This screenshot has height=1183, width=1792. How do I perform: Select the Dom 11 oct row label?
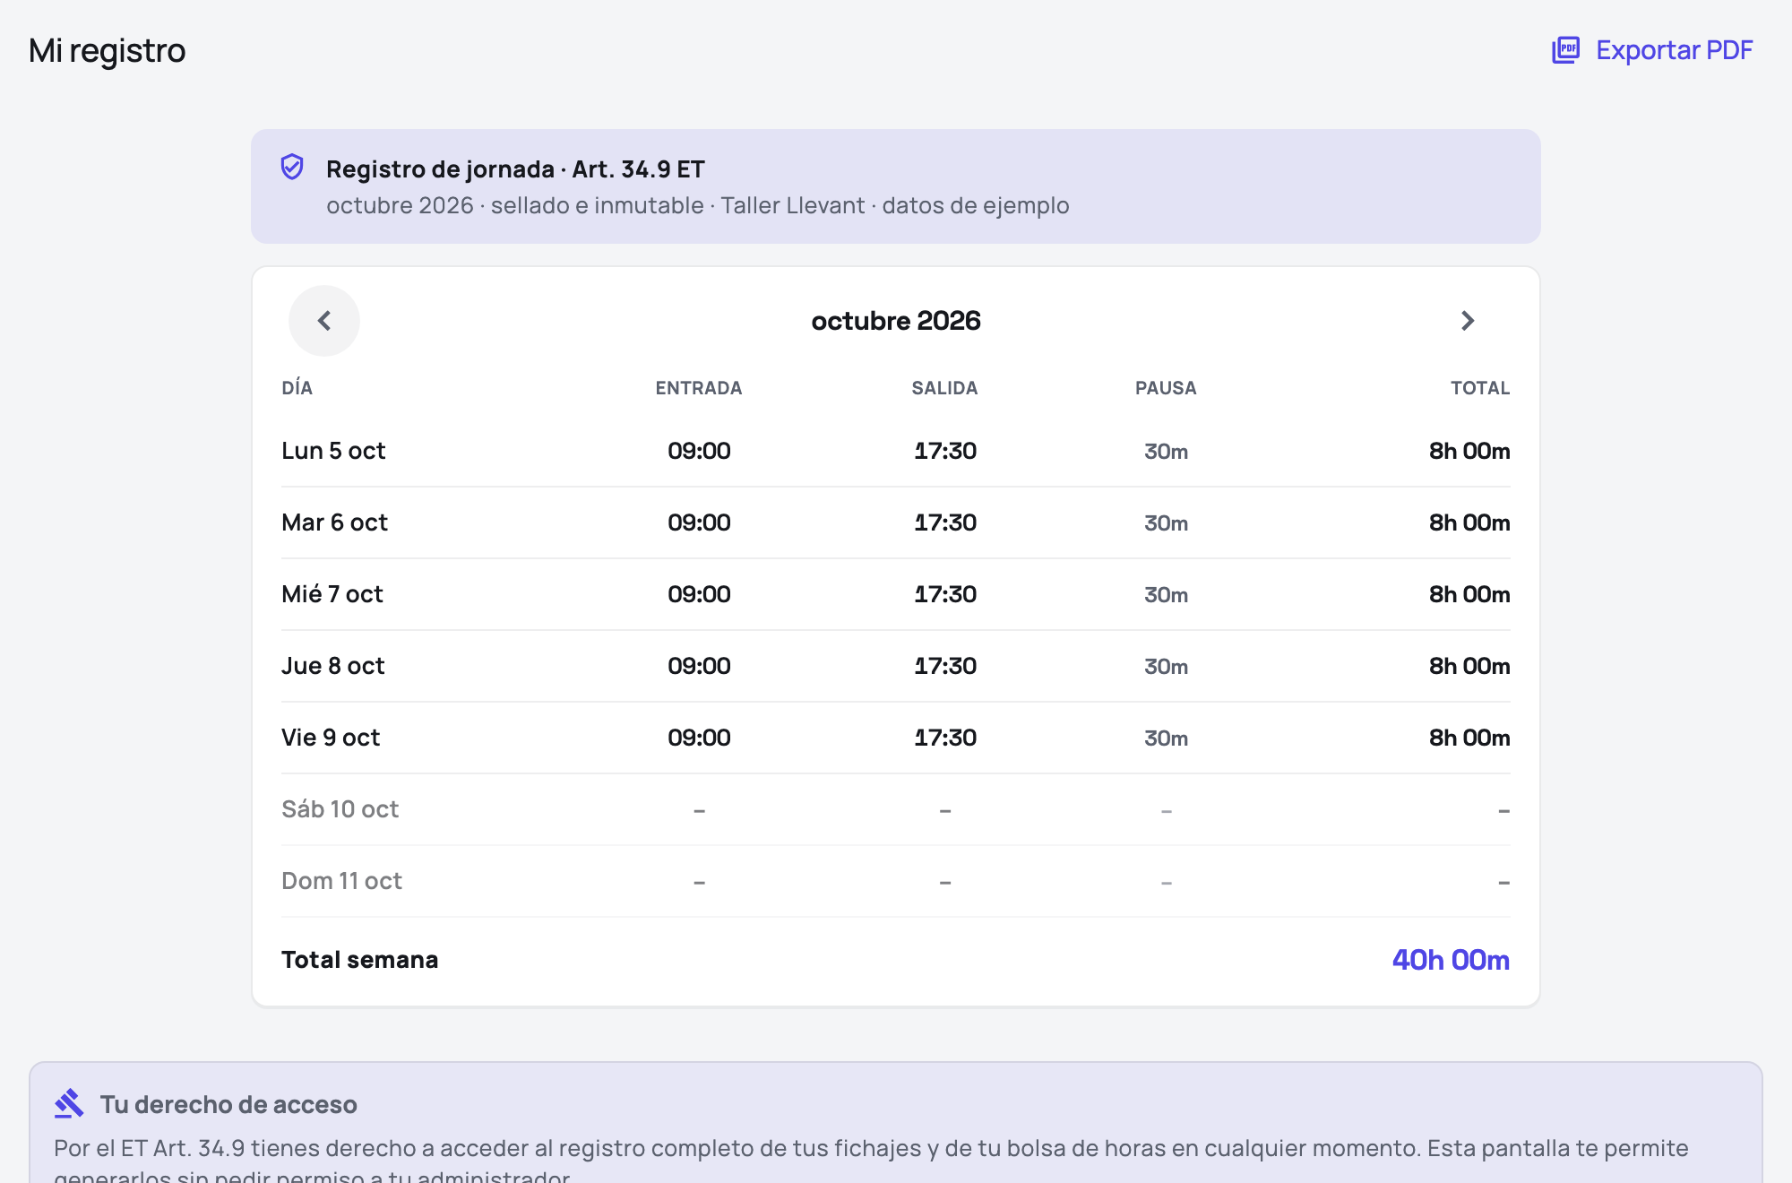[x=341, y=881]
